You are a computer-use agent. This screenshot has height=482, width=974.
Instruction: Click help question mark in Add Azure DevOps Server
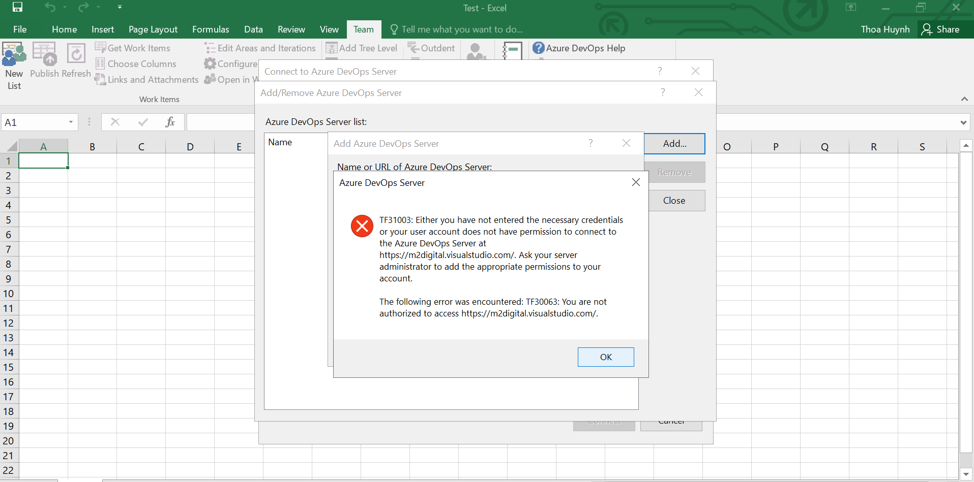pos(591,143)
